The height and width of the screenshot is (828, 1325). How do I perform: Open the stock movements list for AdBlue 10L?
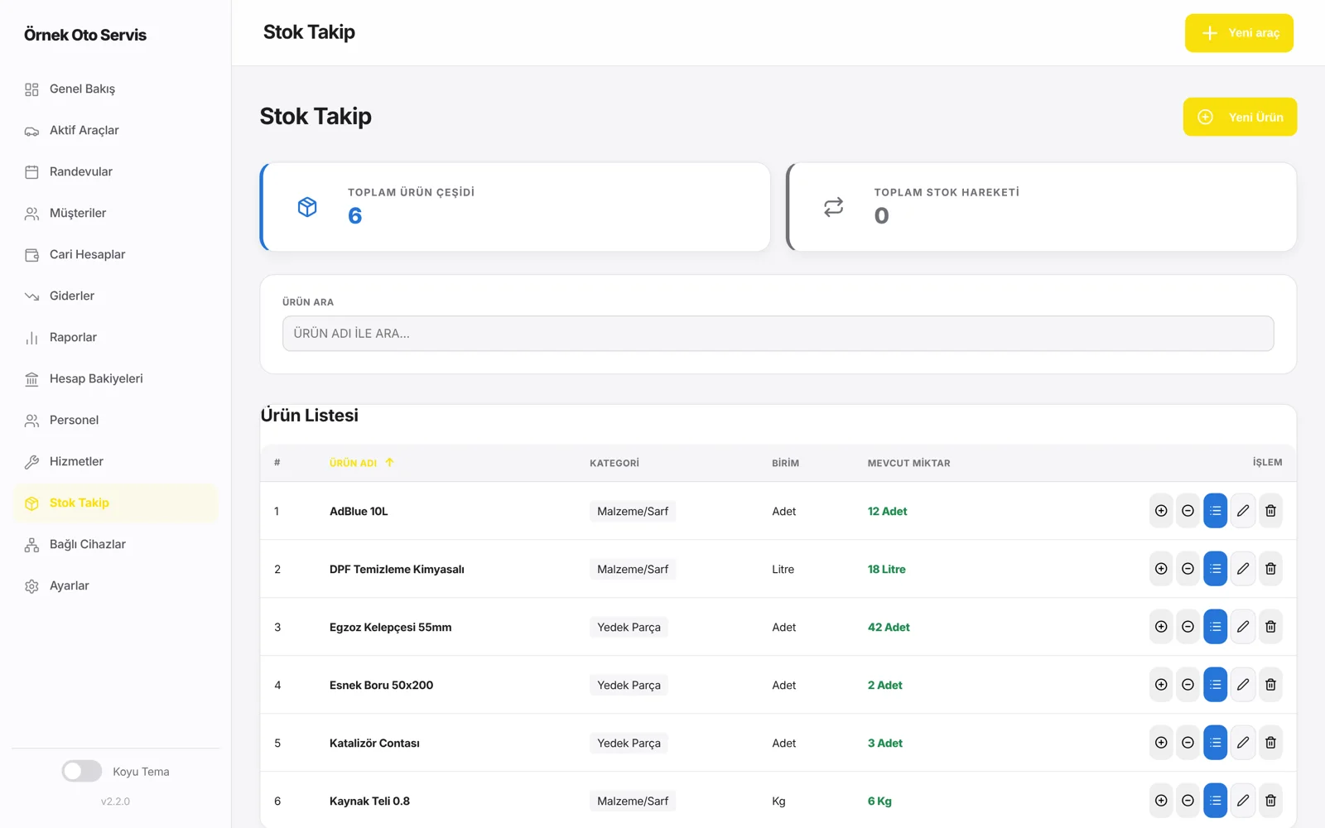(x=1215, y=511)
